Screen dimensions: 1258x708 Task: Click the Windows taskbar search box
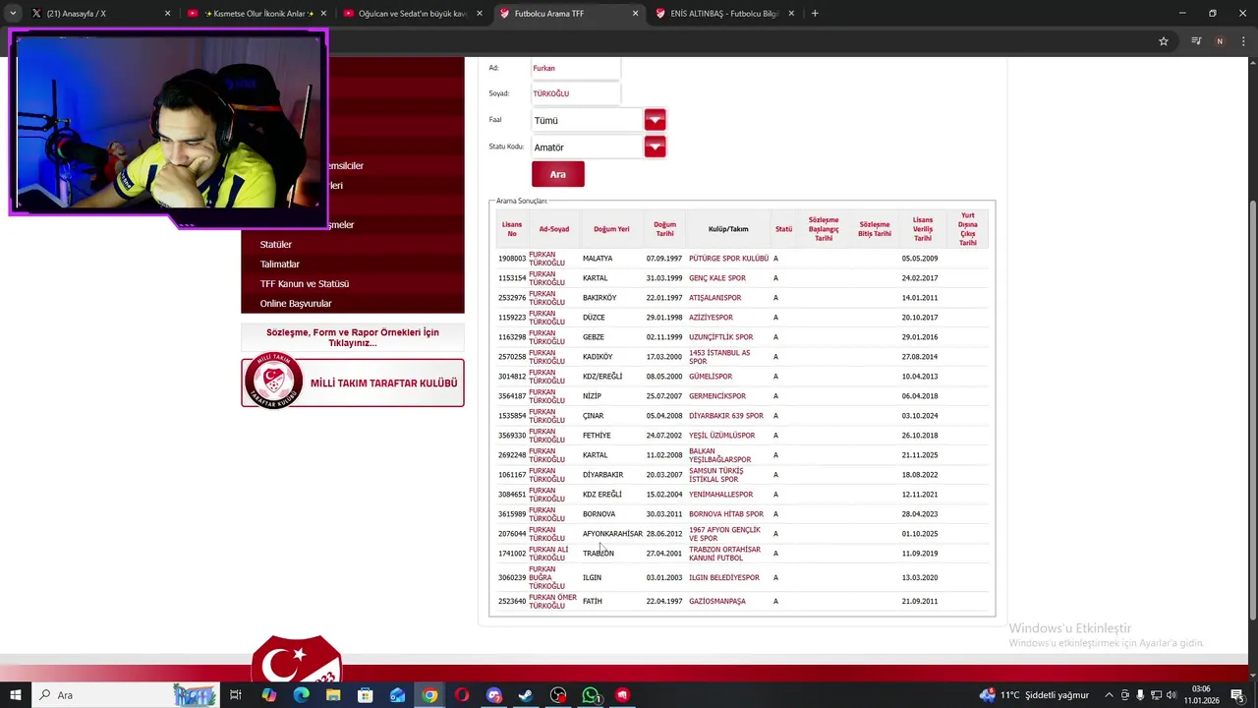point(128,695)
